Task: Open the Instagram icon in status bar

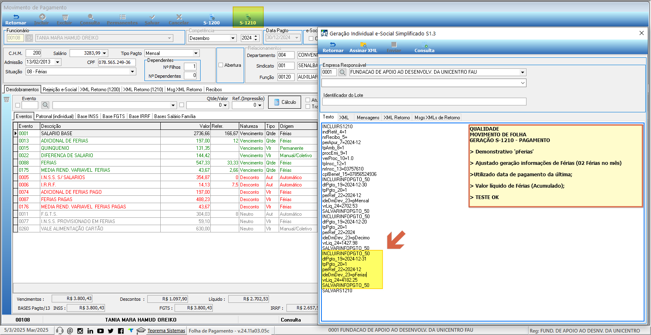Action: pyautogui.click(x=80, y=331)
